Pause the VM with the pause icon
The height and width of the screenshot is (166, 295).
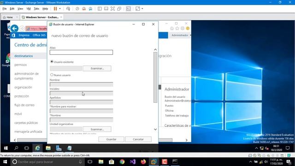tap(55, 9)
